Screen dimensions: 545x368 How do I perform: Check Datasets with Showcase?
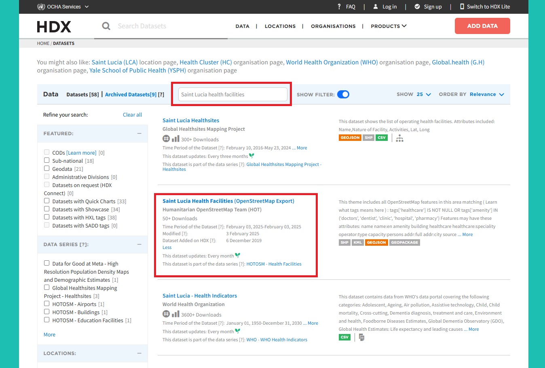(x=46, y=209)
